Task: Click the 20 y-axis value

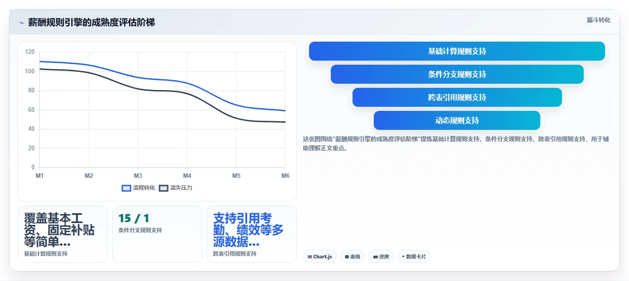Action: (31, 148)
